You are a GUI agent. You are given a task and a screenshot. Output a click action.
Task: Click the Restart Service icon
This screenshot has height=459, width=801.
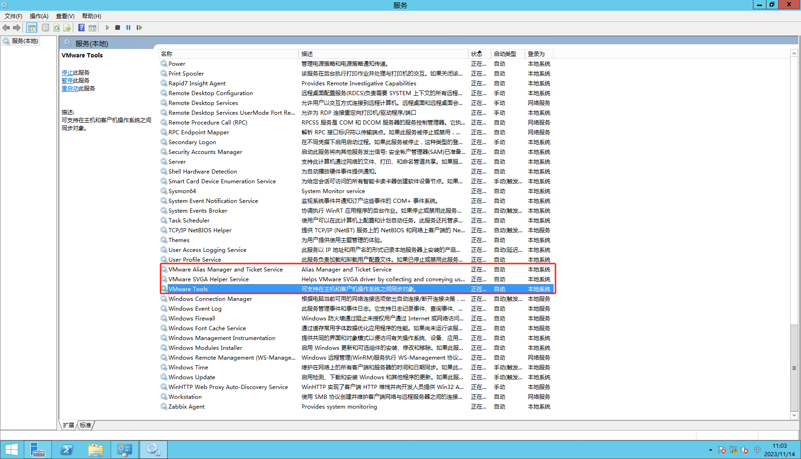(139, 28)
